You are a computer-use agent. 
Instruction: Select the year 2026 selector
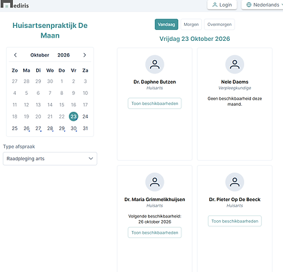coord(63,55)
